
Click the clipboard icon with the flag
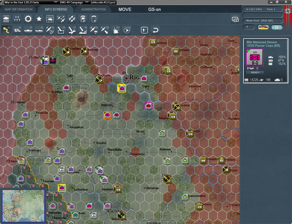click(83, 19)
